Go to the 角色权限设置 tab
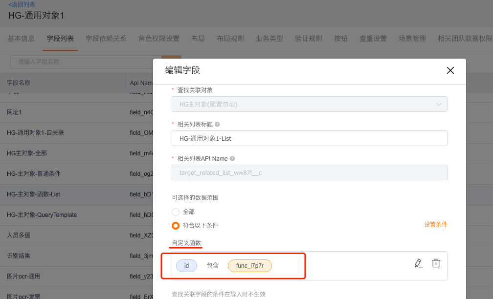The image size is (493, 299). (159, 39)
